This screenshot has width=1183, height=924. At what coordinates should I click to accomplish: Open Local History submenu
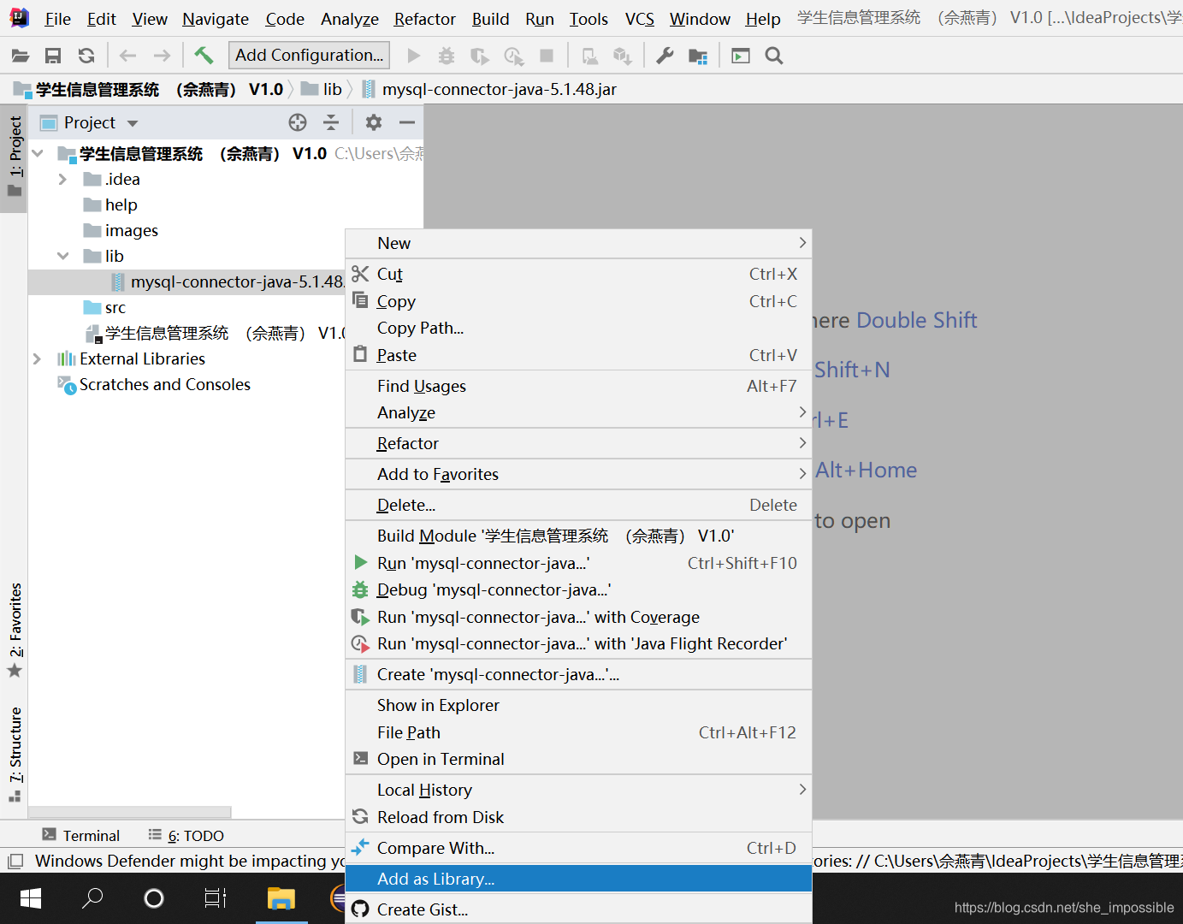[578, 790]
